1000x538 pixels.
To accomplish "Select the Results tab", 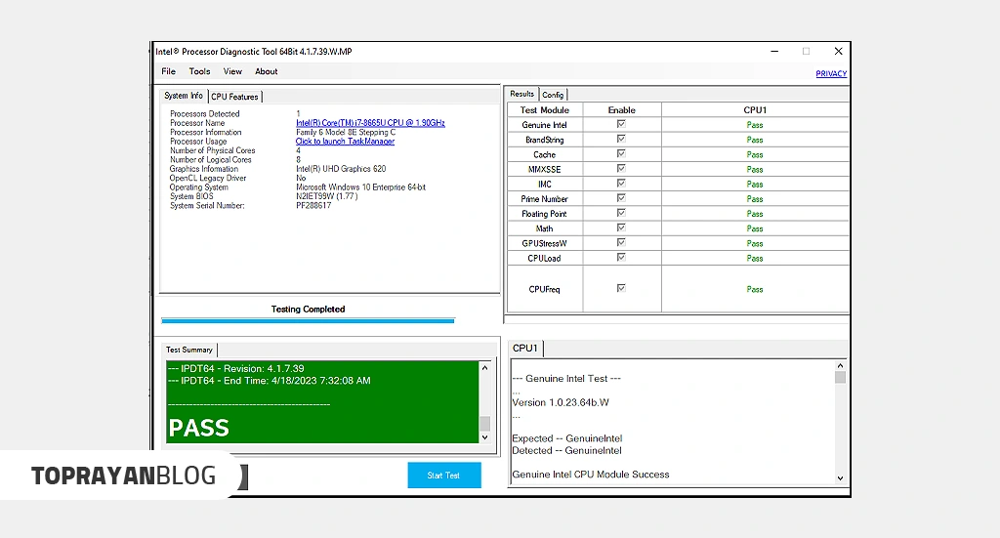I will (x=521, y=94).
